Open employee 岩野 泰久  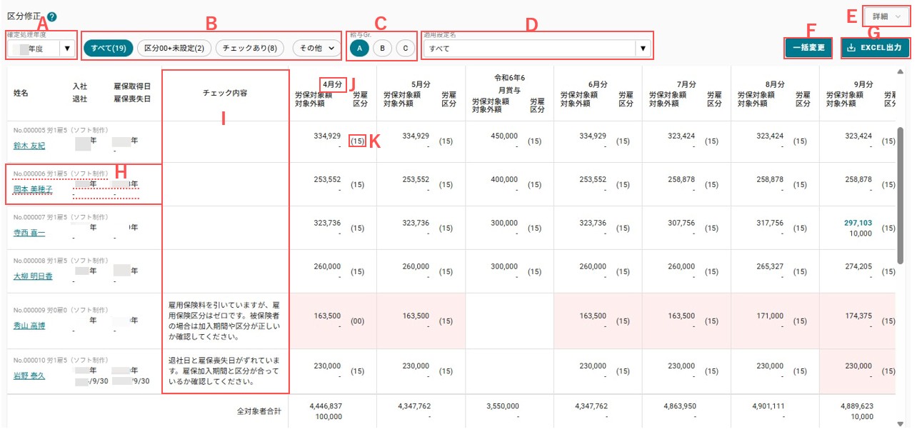[x=29, y=376]
